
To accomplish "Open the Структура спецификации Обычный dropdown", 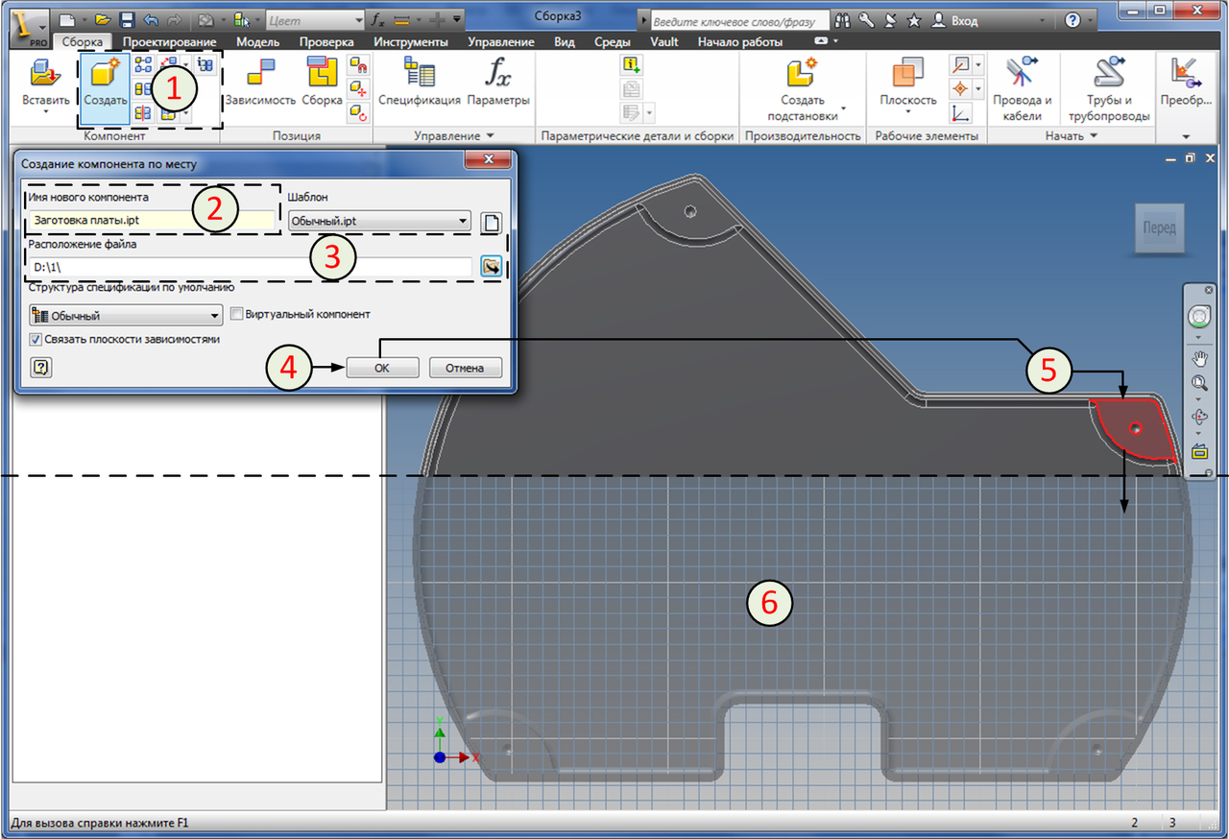I will 126,316.
